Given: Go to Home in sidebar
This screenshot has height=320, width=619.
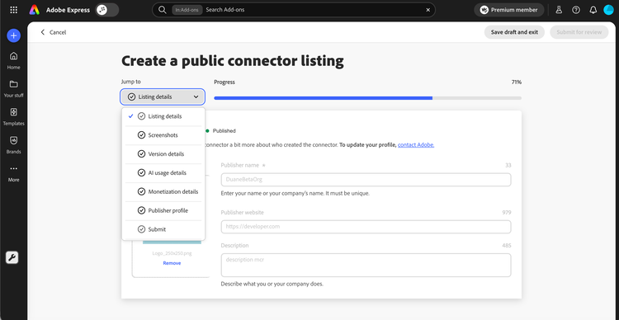Looking at the screenshot, I should click(x=13, y=60).
